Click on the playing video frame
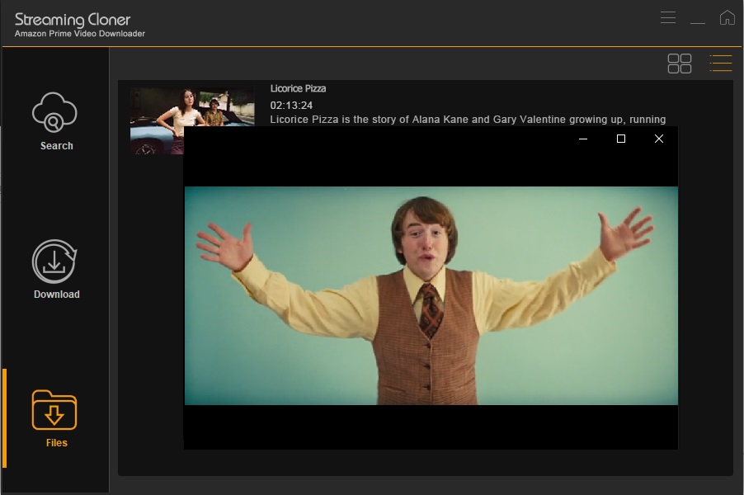Image resolution: width=744 pixels, height=495 pixels. pos(431,295)
